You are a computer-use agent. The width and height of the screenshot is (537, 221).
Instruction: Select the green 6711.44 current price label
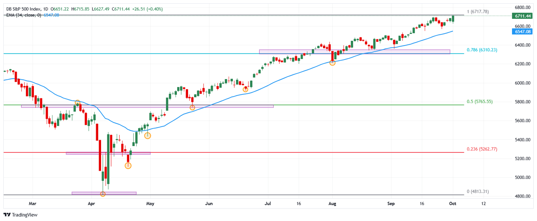(522, 16)
